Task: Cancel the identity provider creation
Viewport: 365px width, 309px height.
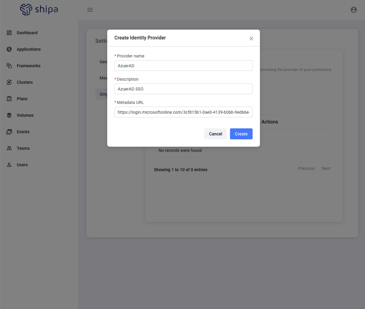Action: pos(215,134)
